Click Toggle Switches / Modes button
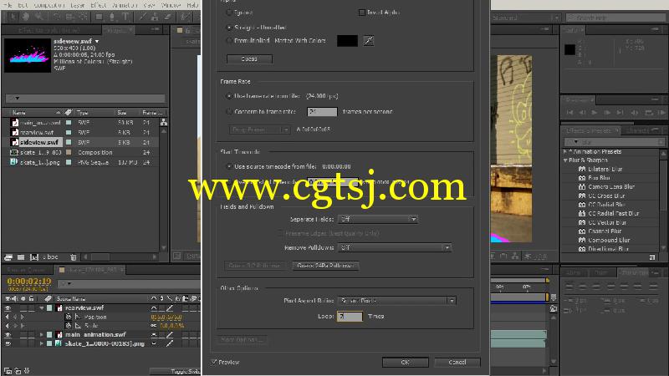669x376 pixels. (176, 371)
